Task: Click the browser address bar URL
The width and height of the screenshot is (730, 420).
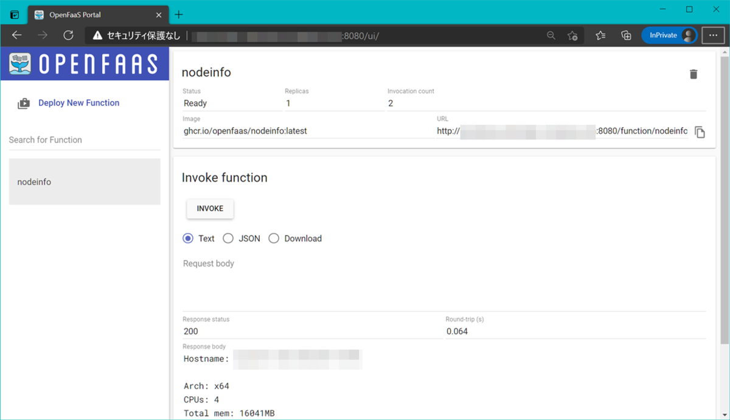Action: click(x=286, y=35)
